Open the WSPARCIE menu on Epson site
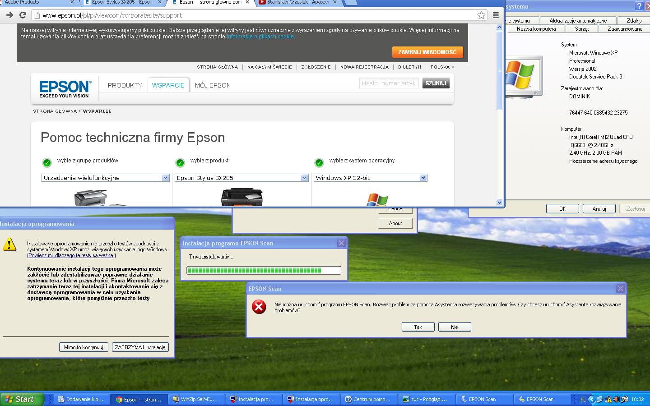Image resolution: width=650 pixels, height=406 pixels. (x=168, y=85)
